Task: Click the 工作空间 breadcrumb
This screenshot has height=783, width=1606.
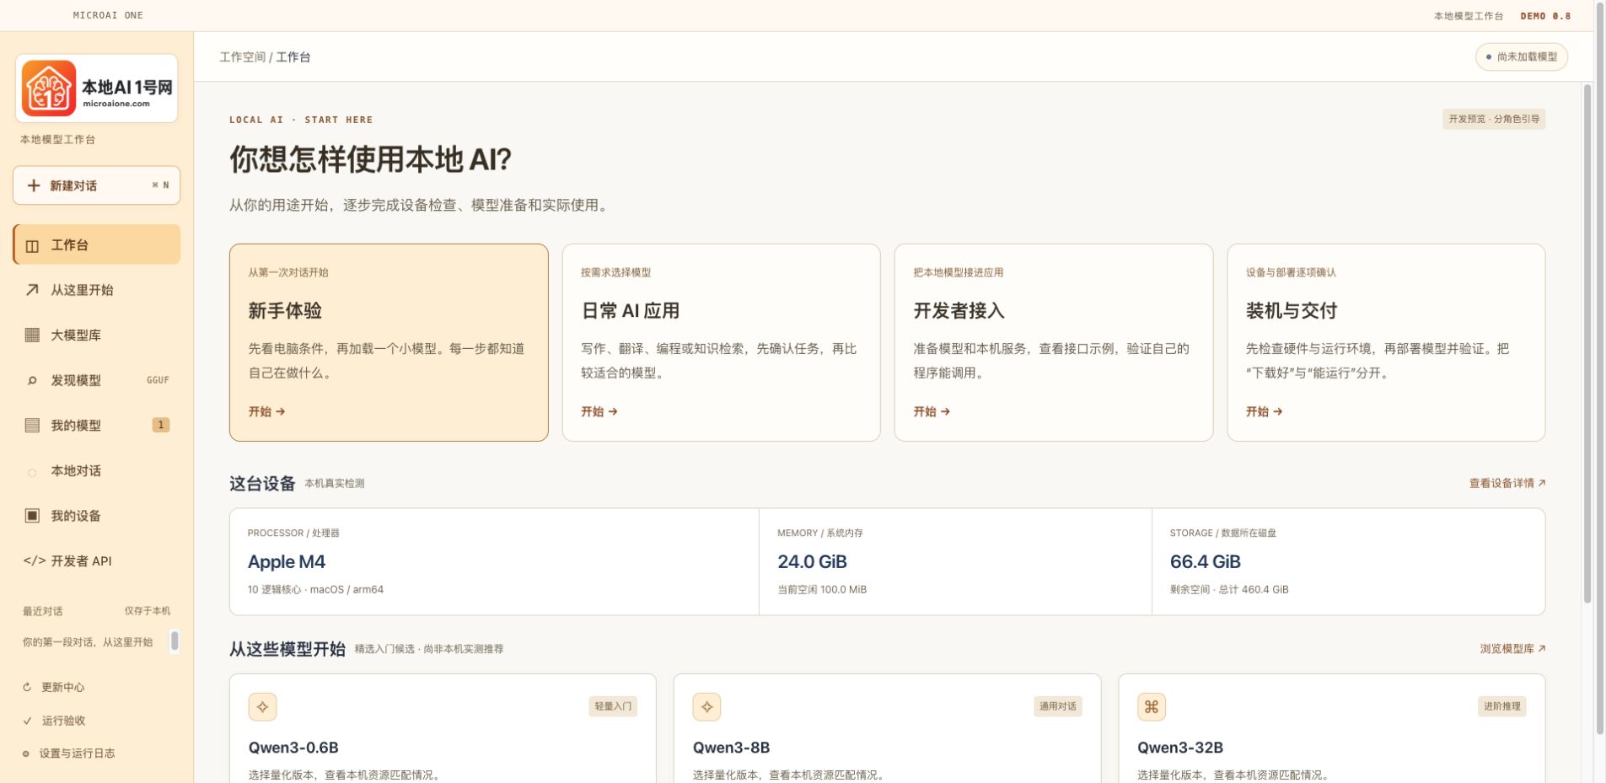Action: (x=242, y=56)
